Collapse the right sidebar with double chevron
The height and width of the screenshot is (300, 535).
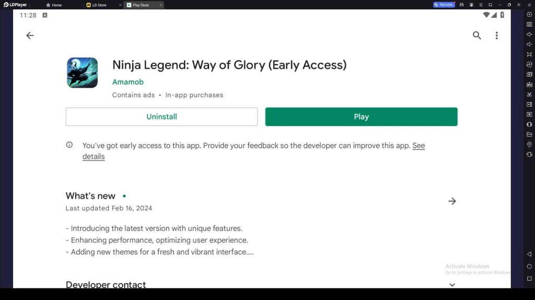(529, 5)
